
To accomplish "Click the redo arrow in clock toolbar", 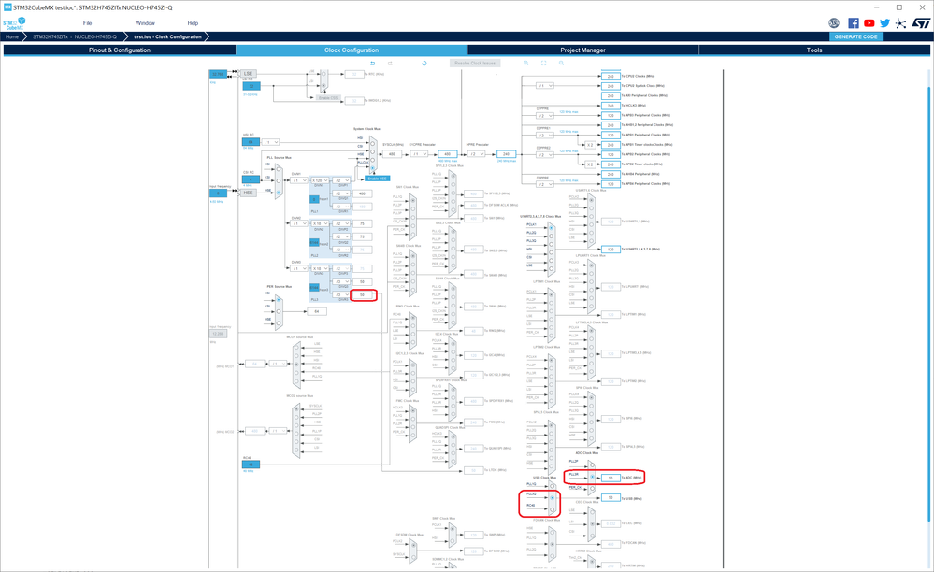I will [x=390, y=64].
